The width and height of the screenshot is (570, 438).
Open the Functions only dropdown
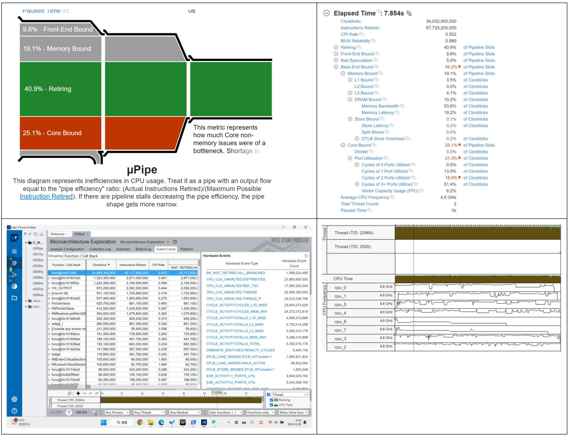pyautogui.click(x=261, y=412)
